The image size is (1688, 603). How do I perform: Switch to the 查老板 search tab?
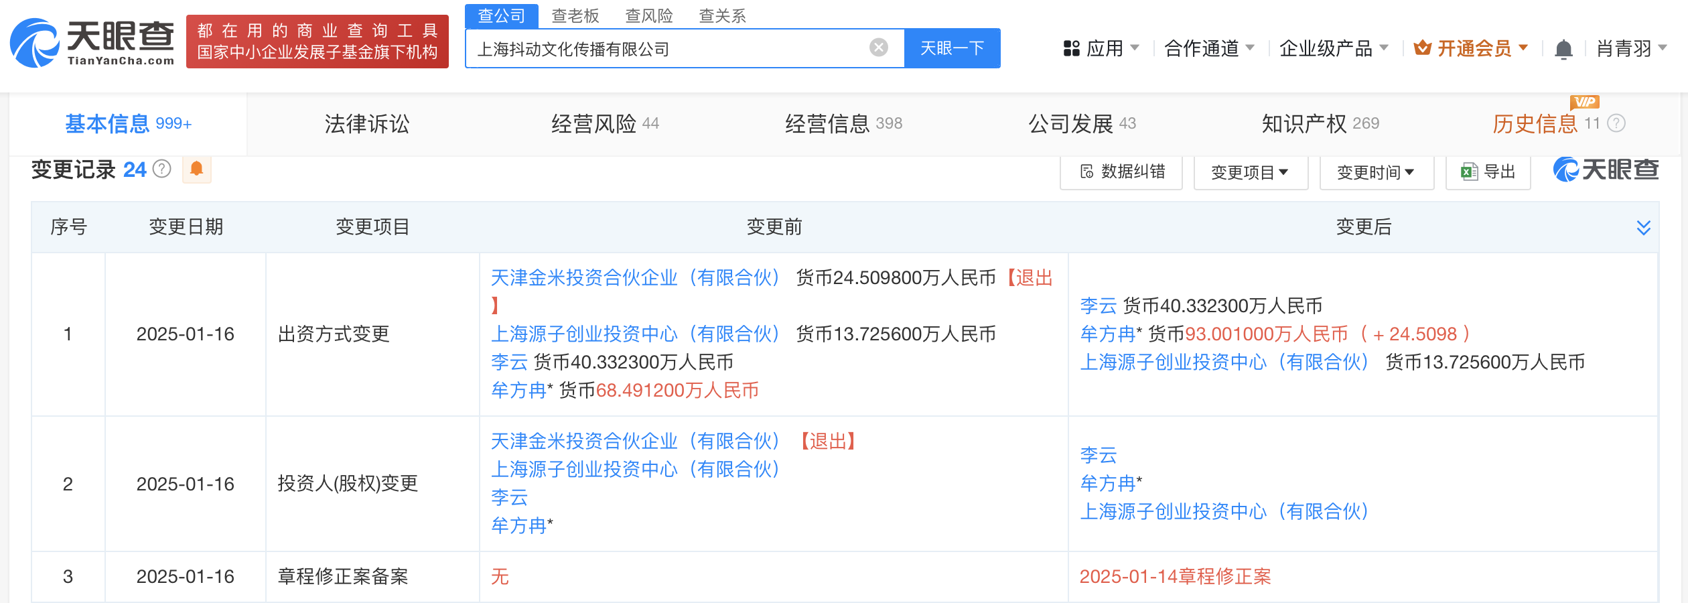click(575, 15)
